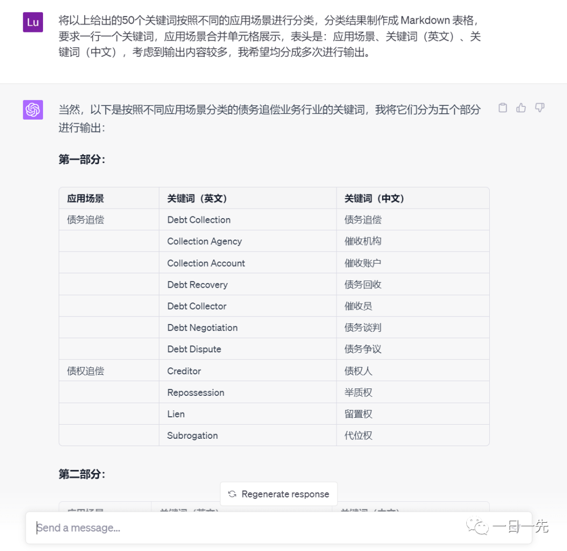Click the 第一部分 section heading
Screen dimensions: 567x551
(x=82, y=159)
